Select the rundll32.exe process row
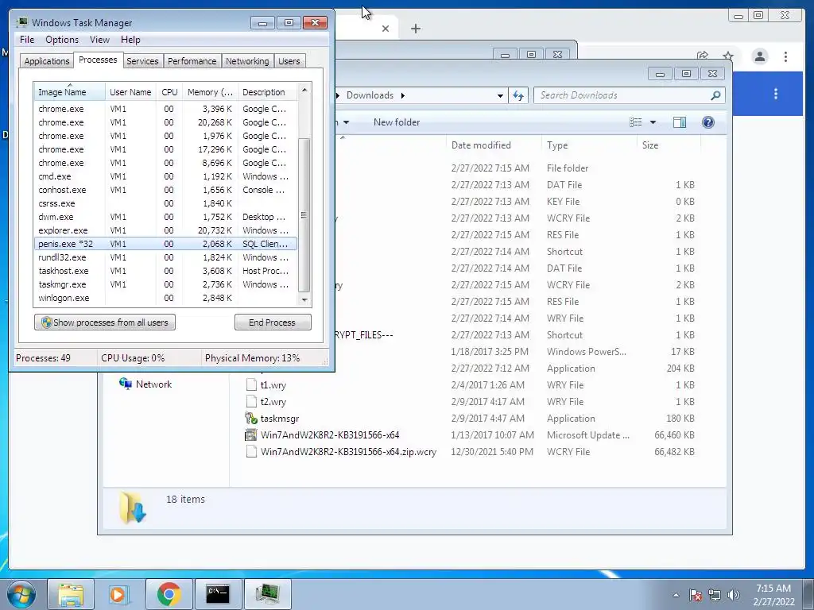Viewport: 814px width, 610px height. pyautogui.click(x=165, y=257)
